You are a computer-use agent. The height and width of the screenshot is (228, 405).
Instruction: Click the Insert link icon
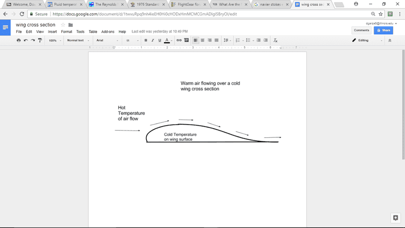179,40
